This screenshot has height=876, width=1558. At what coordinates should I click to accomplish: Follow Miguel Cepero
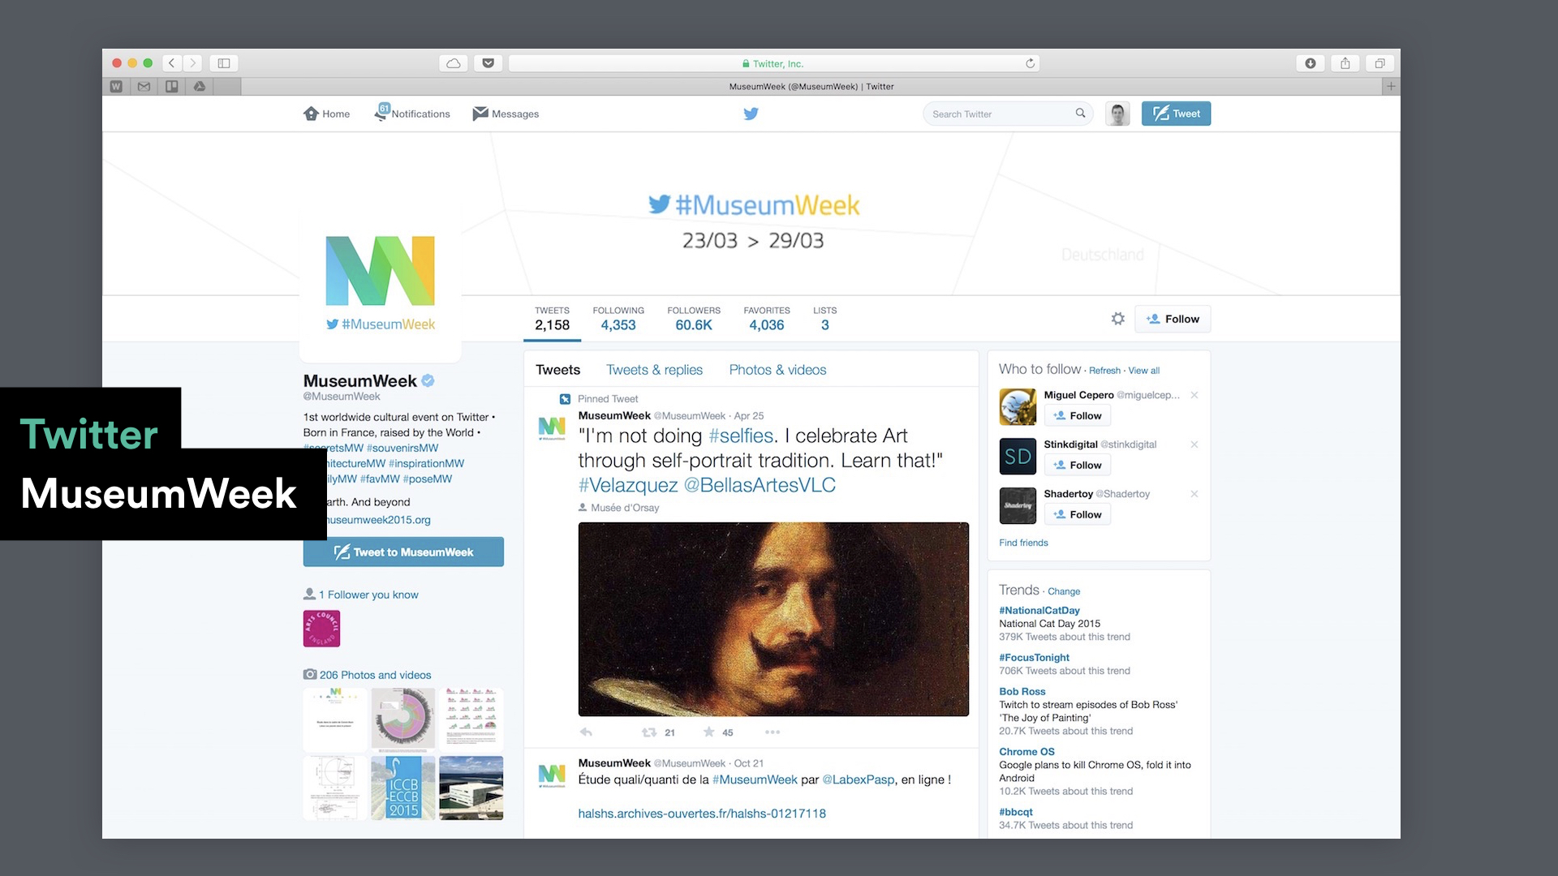tap(1077, 415)
